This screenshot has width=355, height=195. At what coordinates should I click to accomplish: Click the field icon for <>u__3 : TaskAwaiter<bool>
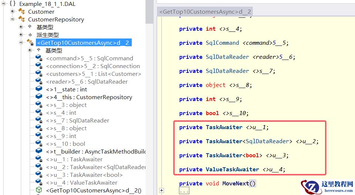(x=39, y=174)
